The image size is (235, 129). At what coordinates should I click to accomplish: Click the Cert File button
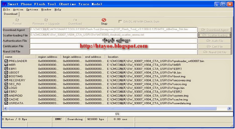pyautogui.click(x=214, y=46)
